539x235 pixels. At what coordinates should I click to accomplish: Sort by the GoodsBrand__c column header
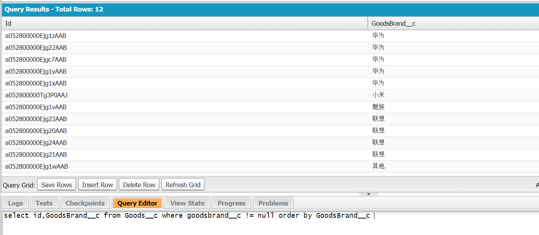[453, 23]
